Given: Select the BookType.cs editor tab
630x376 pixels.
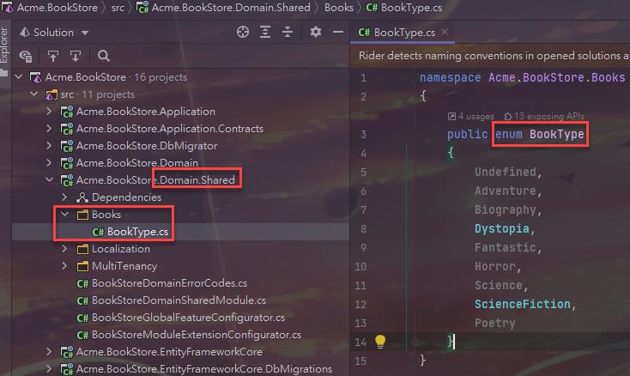Looking at the screenshot, I should [x=398, y=33].
